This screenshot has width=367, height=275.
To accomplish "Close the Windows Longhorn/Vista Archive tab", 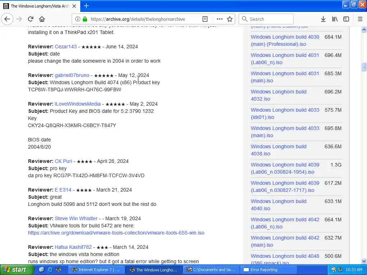I will [74, 6].
